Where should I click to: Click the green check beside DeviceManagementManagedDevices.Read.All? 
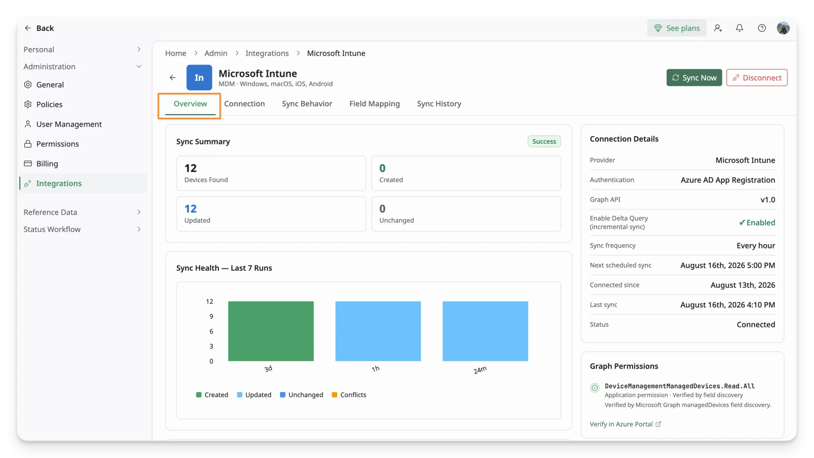click(x=595, y=387)
